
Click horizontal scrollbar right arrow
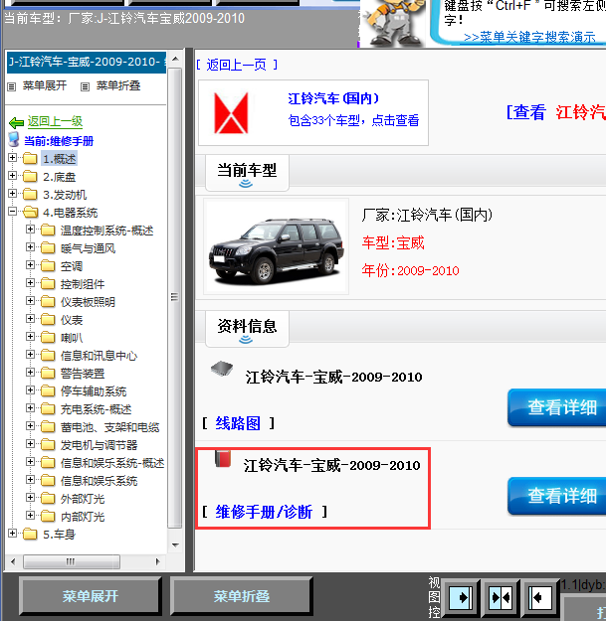click(x=157, y=561)
